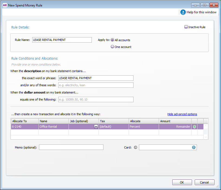Click the Help question mark icon
Viewport: 221px width, 190px height.
point(183,12)
